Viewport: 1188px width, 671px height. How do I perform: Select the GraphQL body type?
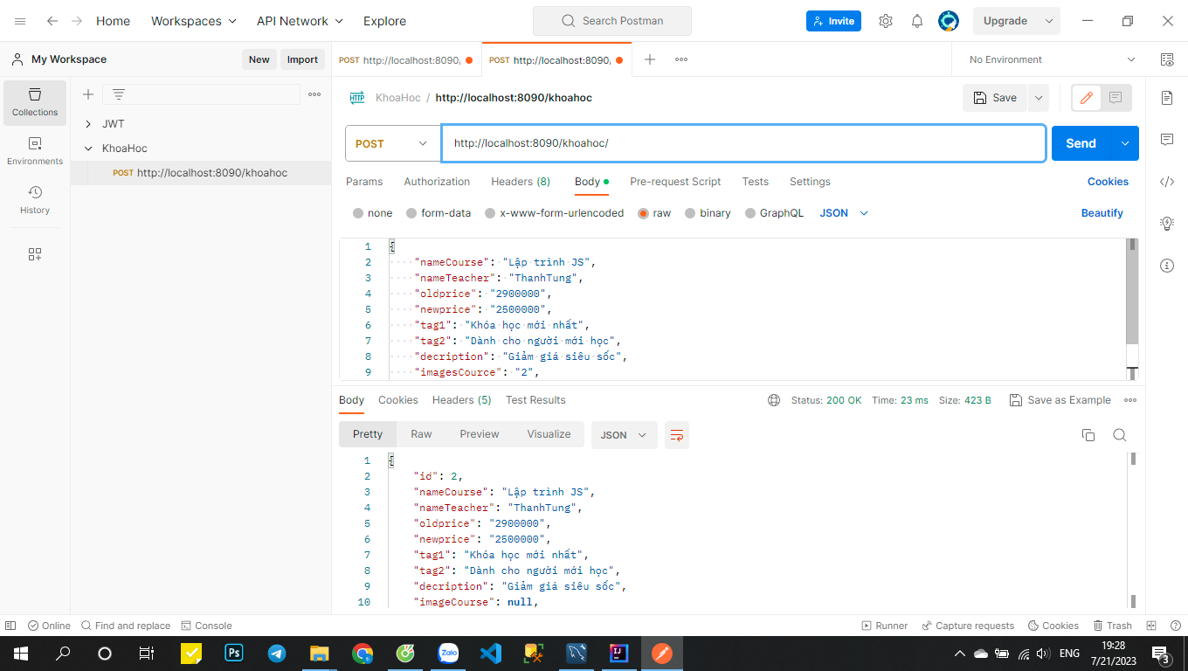click(775, 212)
